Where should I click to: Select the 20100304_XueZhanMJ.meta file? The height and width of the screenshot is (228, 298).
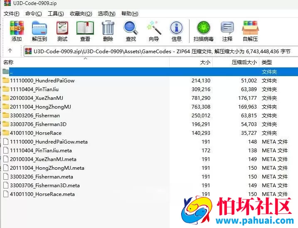click(x=43, y=159)
